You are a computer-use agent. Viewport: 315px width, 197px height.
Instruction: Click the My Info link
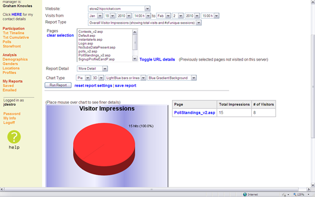10,118
